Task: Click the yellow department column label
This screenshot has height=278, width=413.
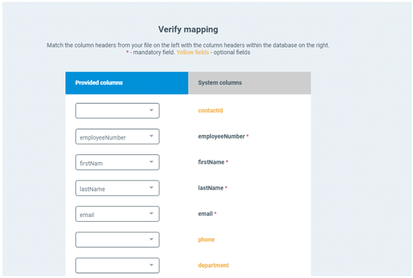Action: click(x=214, y=265)
